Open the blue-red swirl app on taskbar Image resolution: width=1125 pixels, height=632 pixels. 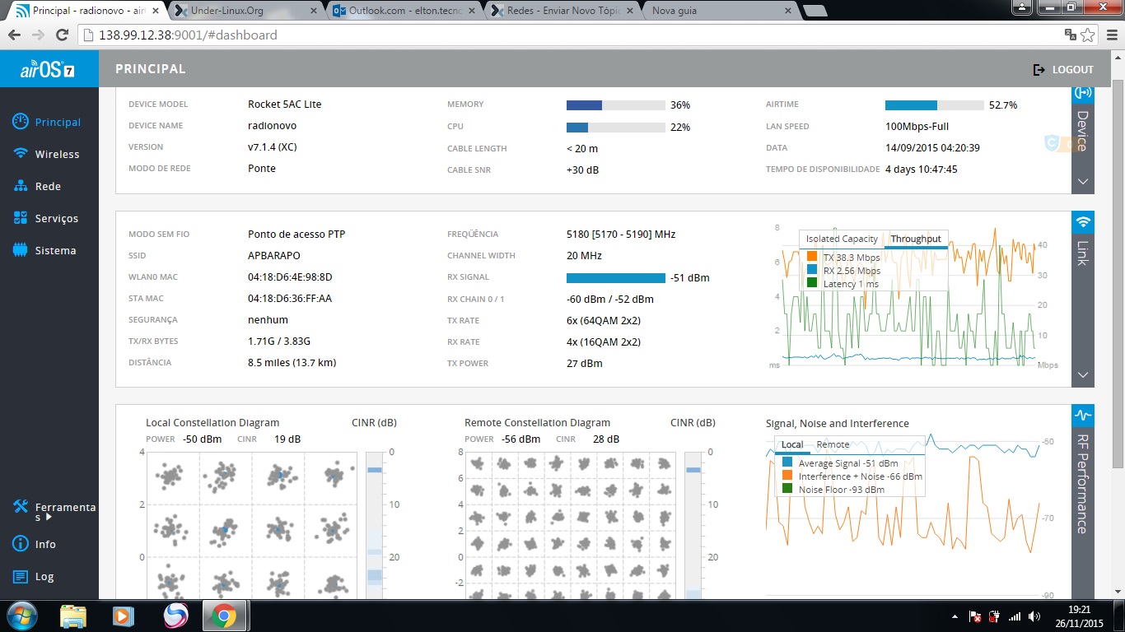(175, 616)
